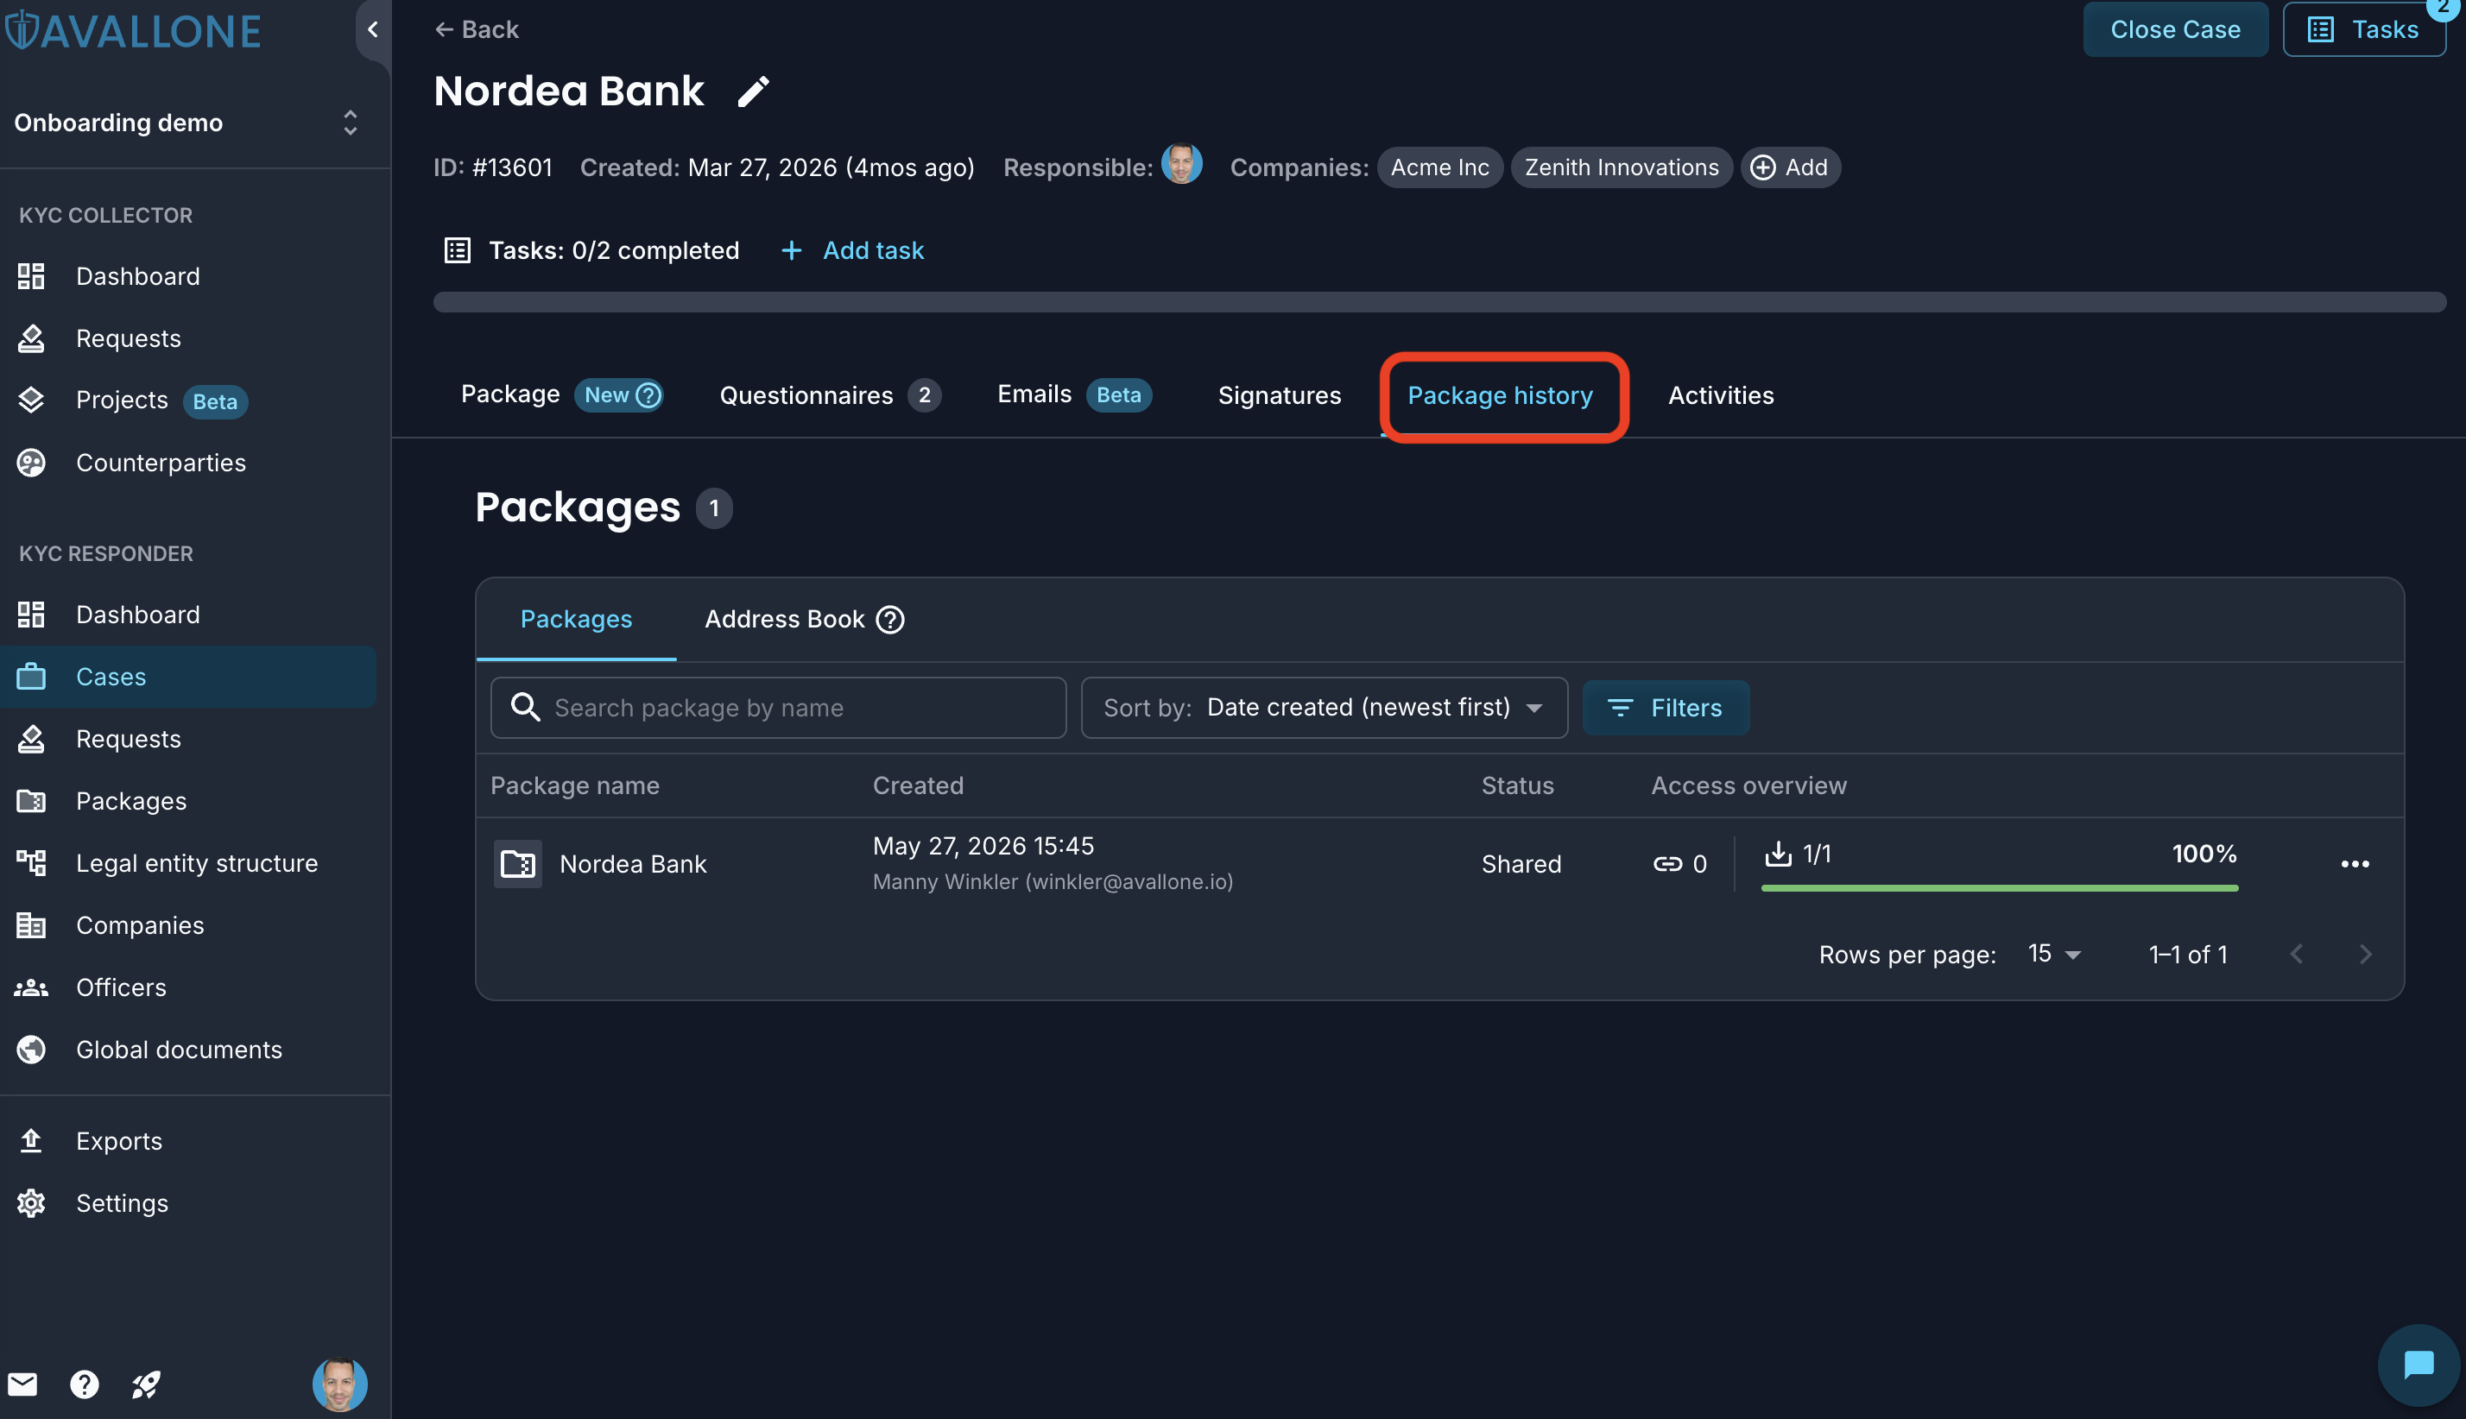Click the Exports upload icon
2466x1419 pixels.
(x=31, y=1140)
